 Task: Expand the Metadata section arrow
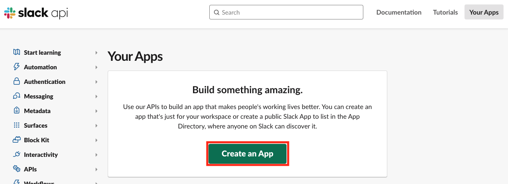96,111
